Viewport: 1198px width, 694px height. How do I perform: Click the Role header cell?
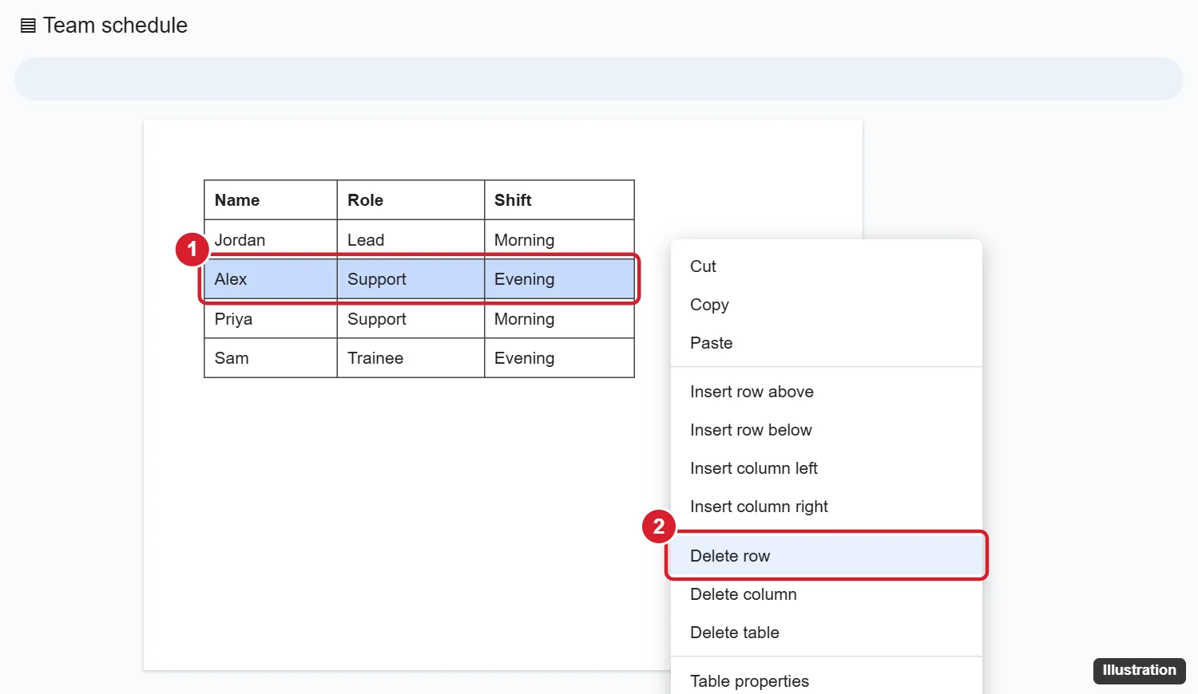coord(411,200)
